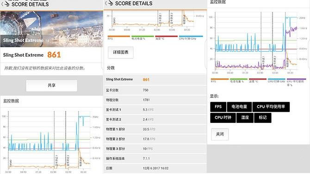Tap 3DMark logo beside middle SCORE DETAILS title
The height and width of the screenshot is (174, 310).
(111, 3)
